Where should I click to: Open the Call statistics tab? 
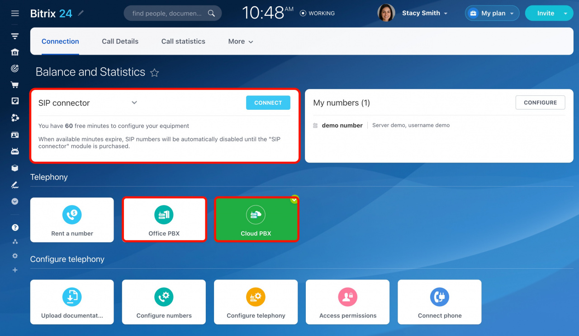click(x=183, y=41)
